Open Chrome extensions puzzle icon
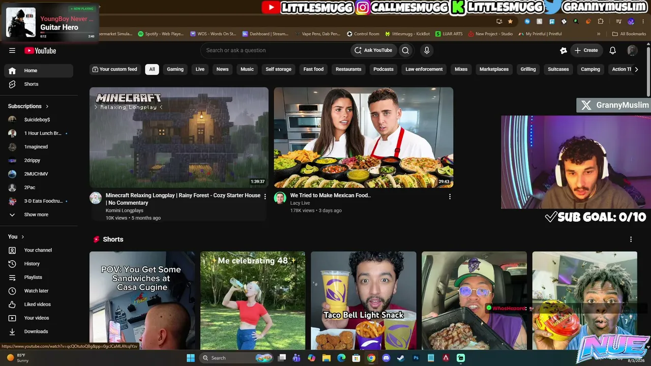The image size is (651, 366). (x=601, y=21)
